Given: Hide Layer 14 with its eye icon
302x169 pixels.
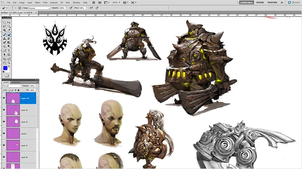Looking at the screenshot, I should coord(4,98).
